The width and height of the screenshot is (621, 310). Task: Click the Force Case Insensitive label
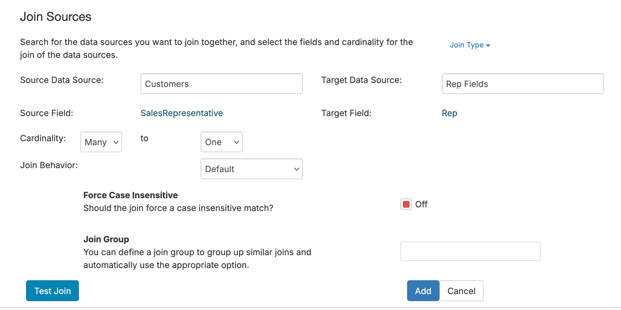coord(130,195)
